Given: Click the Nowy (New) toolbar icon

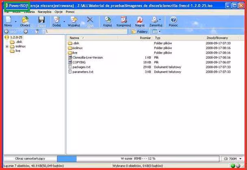Looking at the screenshot, I should click(x=8, y=20).
